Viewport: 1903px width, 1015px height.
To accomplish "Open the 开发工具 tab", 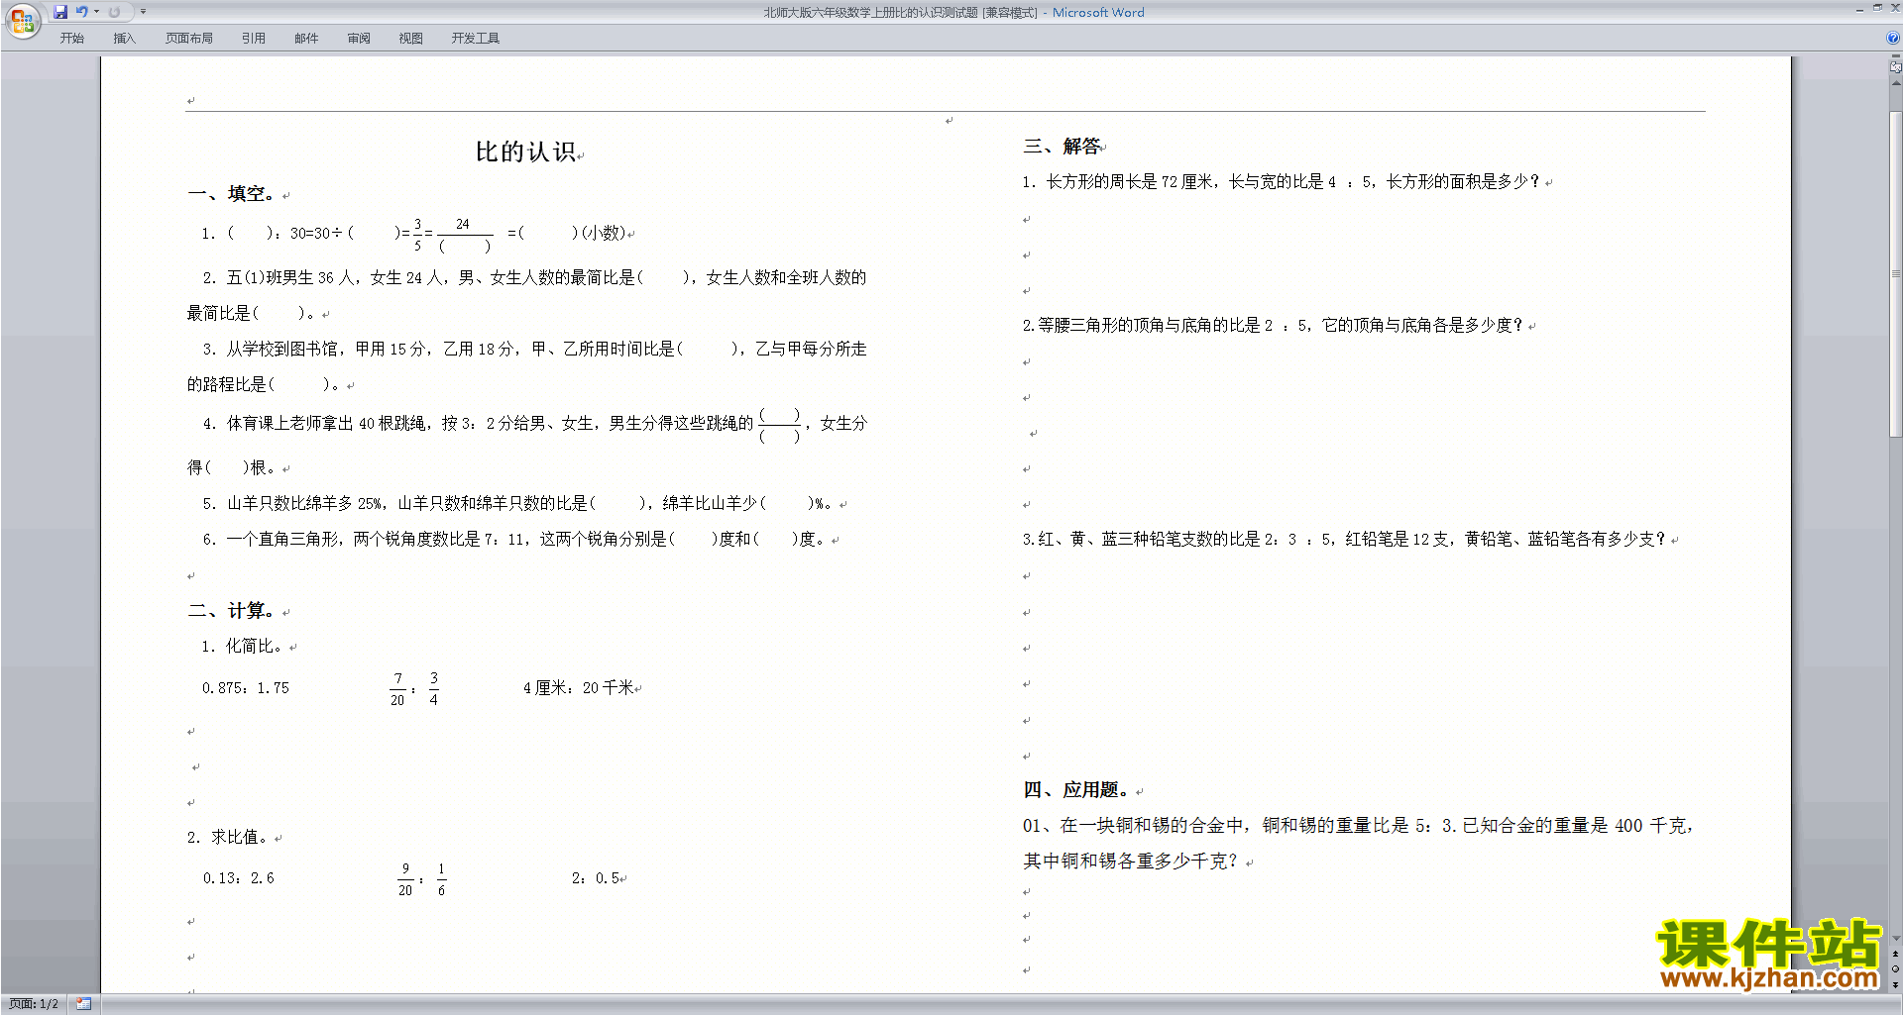I will pos(476,38).
